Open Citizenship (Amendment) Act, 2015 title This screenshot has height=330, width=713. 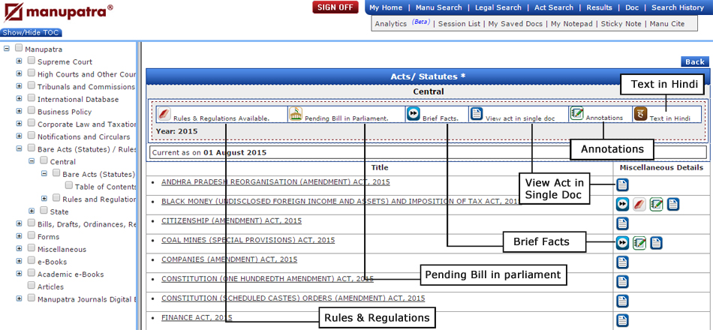tap(231, 221)
